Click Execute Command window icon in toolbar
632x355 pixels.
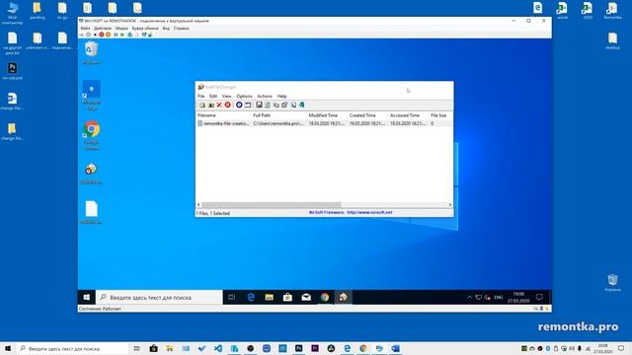(x=248, y=106)
